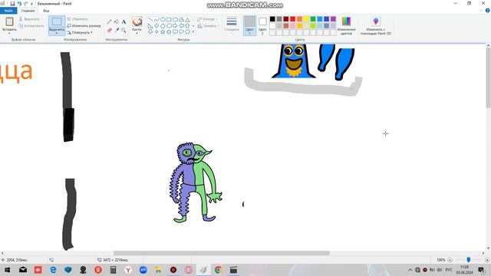Click the rectangular Select (Выделить) tool icon
Image resolution: width=491 pixels, height=276 pixels.
click(x=57, y=21)
